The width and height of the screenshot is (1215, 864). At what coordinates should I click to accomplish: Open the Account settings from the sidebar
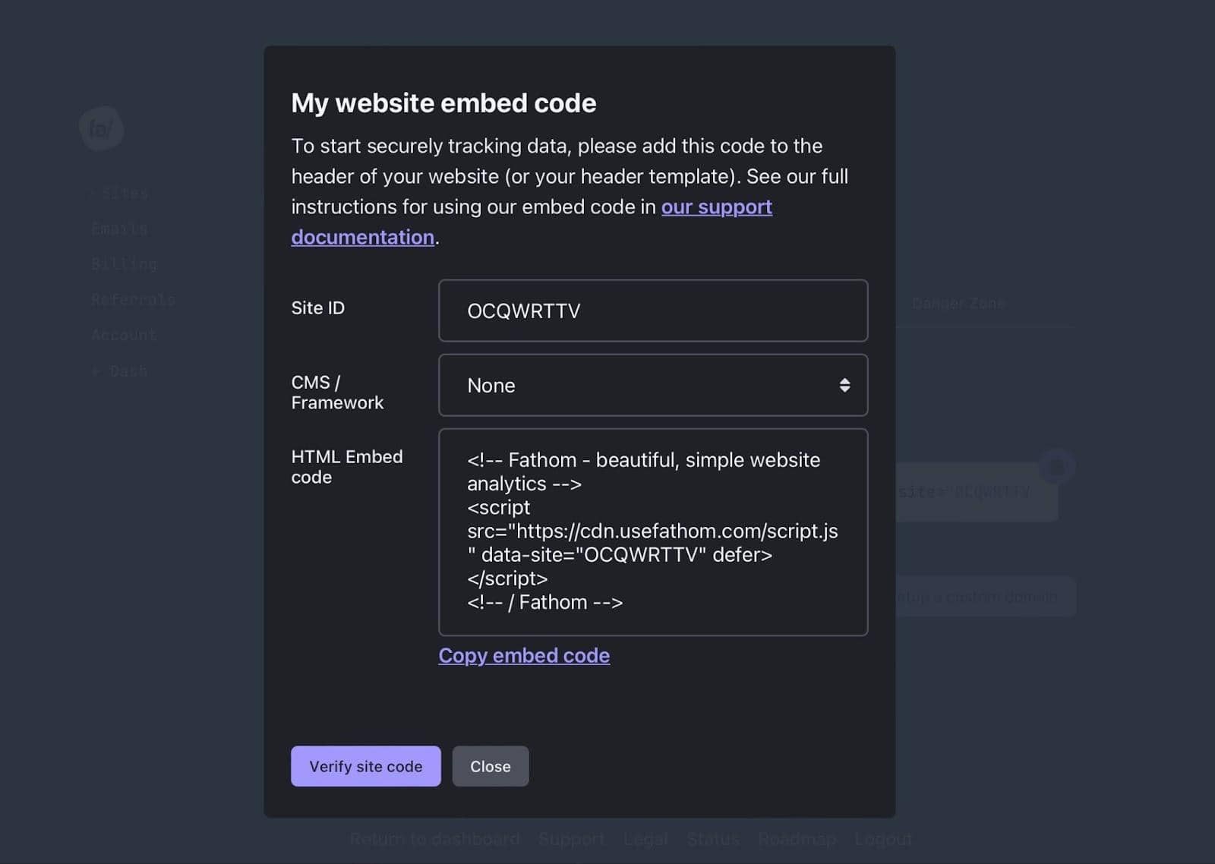[x=124, y=334]
